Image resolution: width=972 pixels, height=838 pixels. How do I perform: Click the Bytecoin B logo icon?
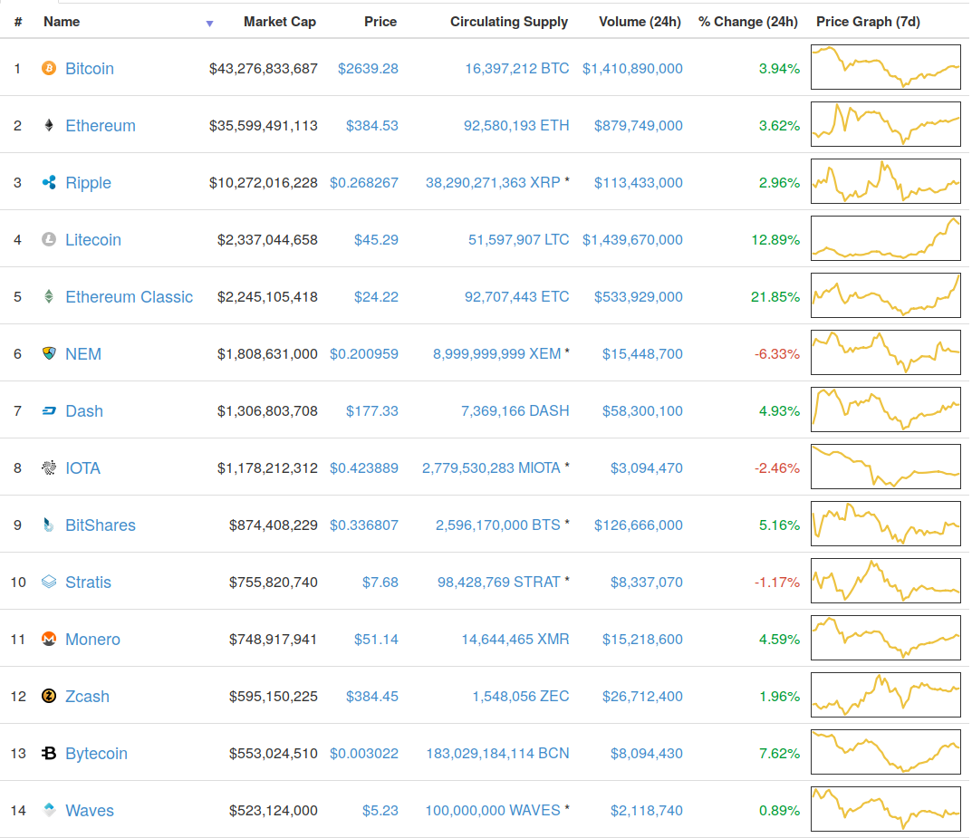pyautogui.click(x=49, y=753)
